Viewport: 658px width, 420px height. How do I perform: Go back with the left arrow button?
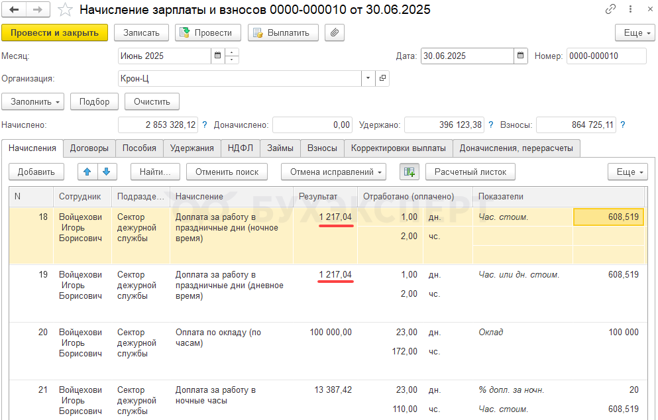[14, 10]
